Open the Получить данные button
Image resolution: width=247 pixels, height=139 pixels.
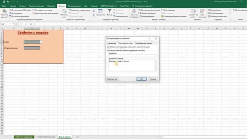click(x=4, y=14)
